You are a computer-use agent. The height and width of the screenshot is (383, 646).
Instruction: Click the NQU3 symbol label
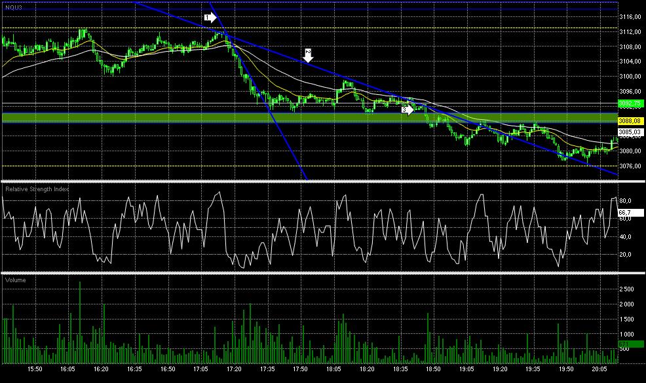tap(14, 7)
